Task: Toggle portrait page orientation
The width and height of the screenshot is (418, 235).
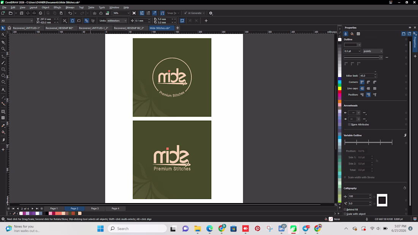Action: point(73,21)
